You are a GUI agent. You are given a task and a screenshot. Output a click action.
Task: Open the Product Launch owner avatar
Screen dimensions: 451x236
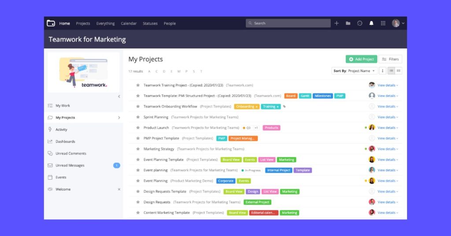pos(372,128)
